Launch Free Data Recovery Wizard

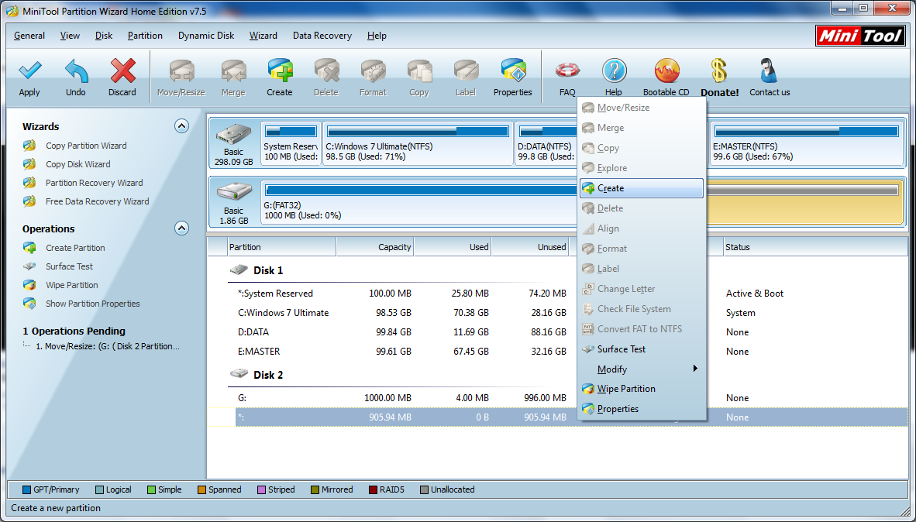pos(97,201)
